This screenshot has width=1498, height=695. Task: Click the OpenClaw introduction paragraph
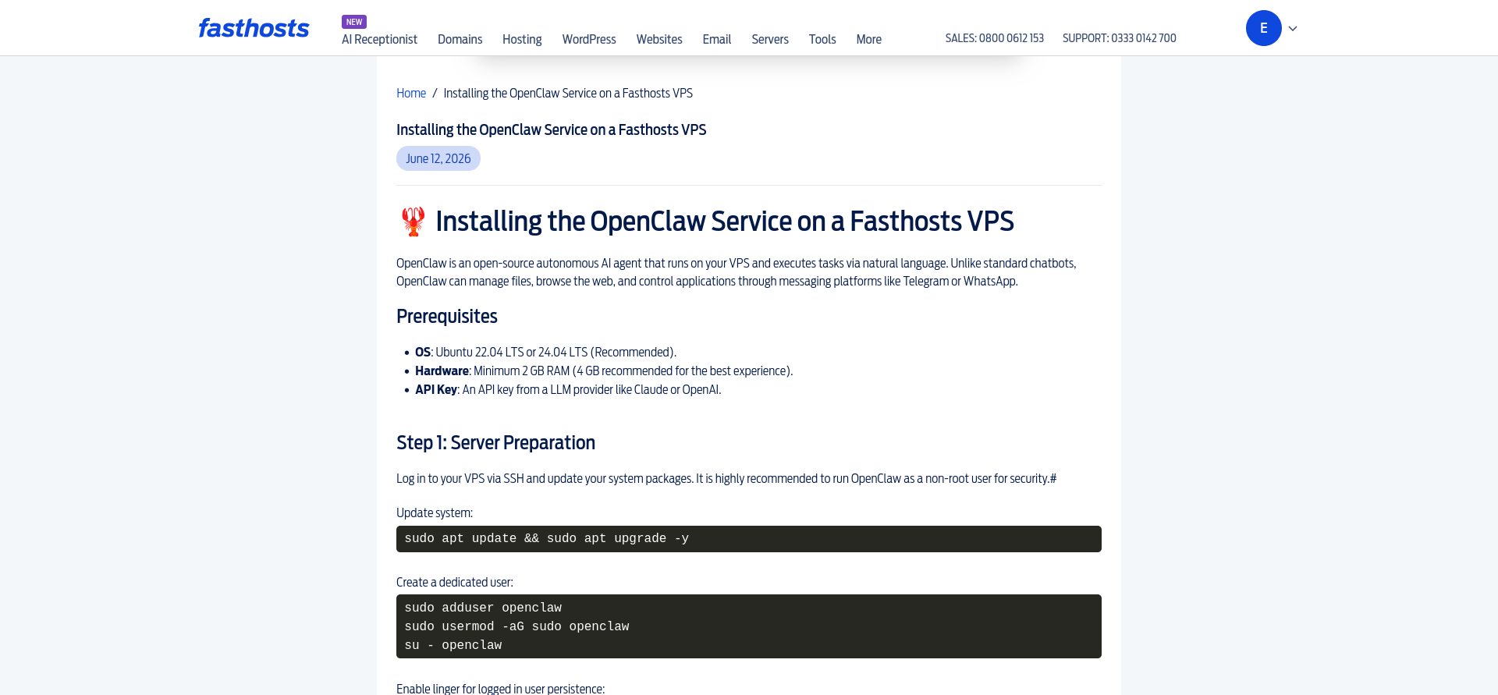(737, 272)
